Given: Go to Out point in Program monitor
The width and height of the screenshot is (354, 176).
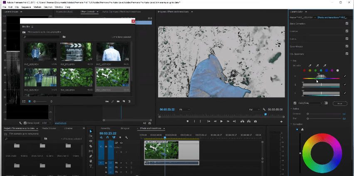Looking at the screenshot, I should (x=234, y=121).
